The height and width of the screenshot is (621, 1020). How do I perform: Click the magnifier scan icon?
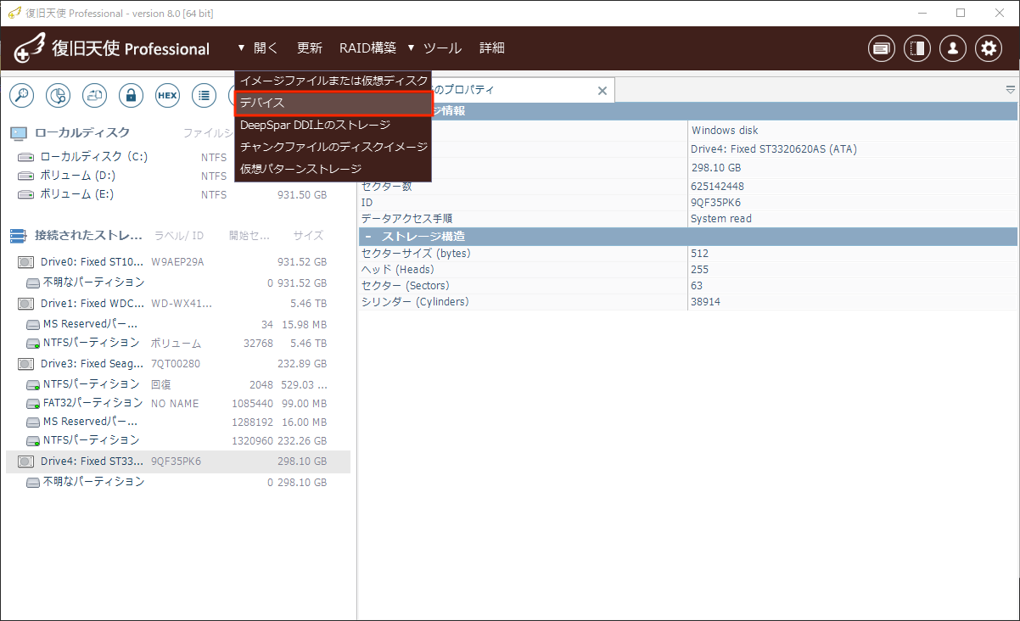pos(21,95)
